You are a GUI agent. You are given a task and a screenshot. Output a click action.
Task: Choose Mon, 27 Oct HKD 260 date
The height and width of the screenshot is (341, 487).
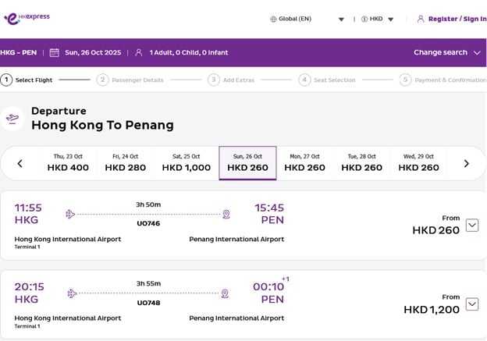point(304,163)
